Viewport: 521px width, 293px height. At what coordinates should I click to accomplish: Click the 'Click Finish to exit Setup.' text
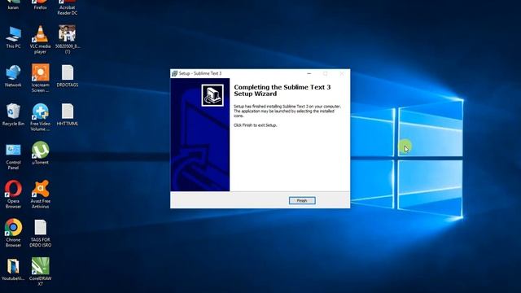click(255, 125)
